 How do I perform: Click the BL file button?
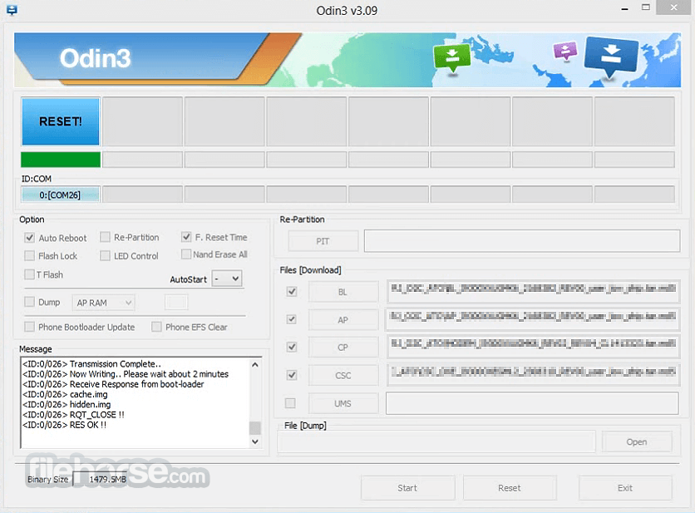pyautogui.click(x=343, y=292)
